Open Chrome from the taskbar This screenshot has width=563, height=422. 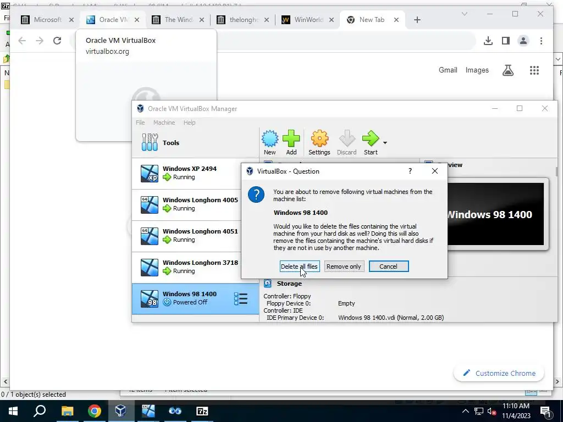pyautogui.click(x=95, y=411)
